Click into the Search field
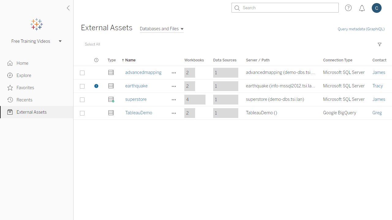The height and width of the screenshot is (220, 392). [288, 8]
